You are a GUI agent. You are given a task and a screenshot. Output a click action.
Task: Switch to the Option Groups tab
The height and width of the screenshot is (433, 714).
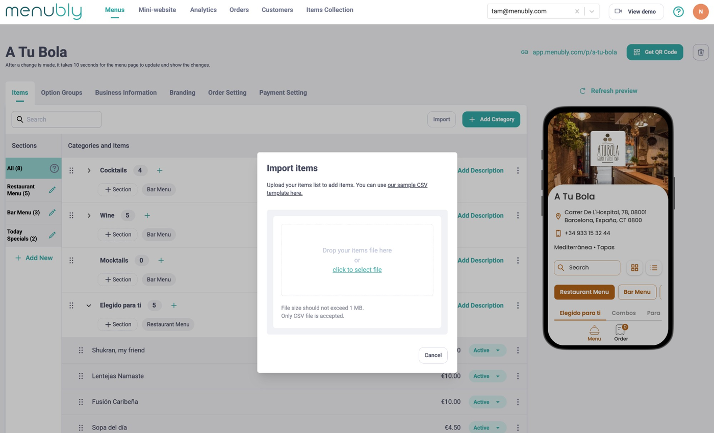pos(61,92)
